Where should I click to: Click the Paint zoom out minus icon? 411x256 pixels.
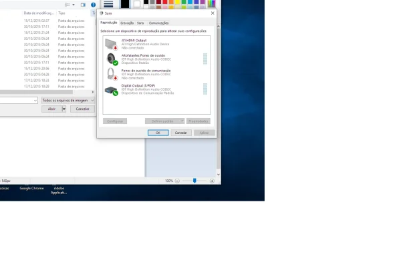coord(177,181)
